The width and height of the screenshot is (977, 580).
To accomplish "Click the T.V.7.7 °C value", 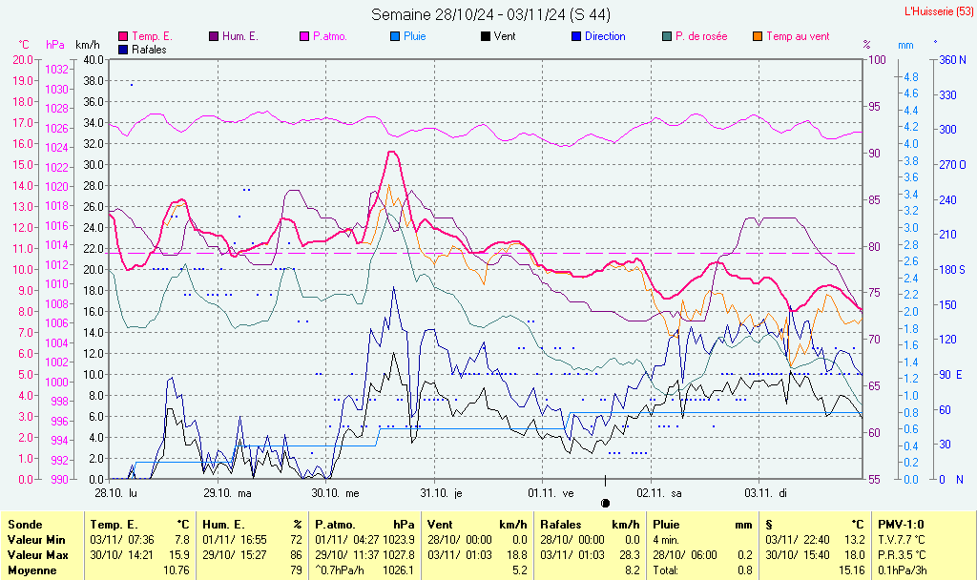I will (902, 540).
